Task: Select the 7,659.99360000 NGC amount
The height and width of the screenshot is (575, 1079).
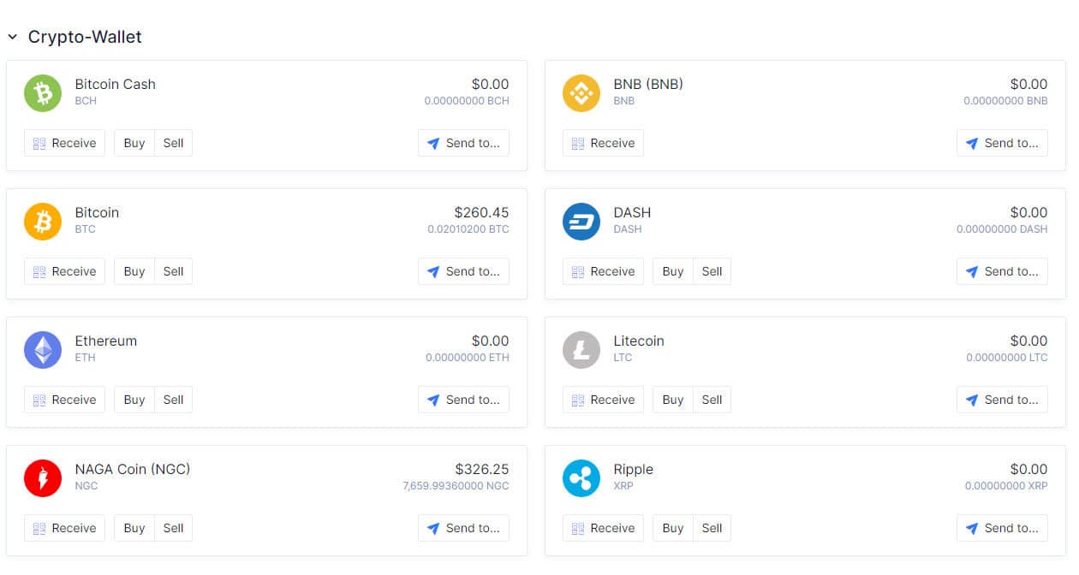Action: 456,486
